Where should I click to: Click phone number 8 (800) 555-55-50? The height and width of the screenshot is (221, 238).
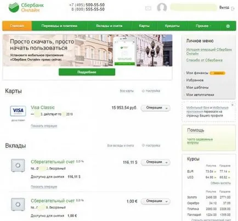pos(88,9)
